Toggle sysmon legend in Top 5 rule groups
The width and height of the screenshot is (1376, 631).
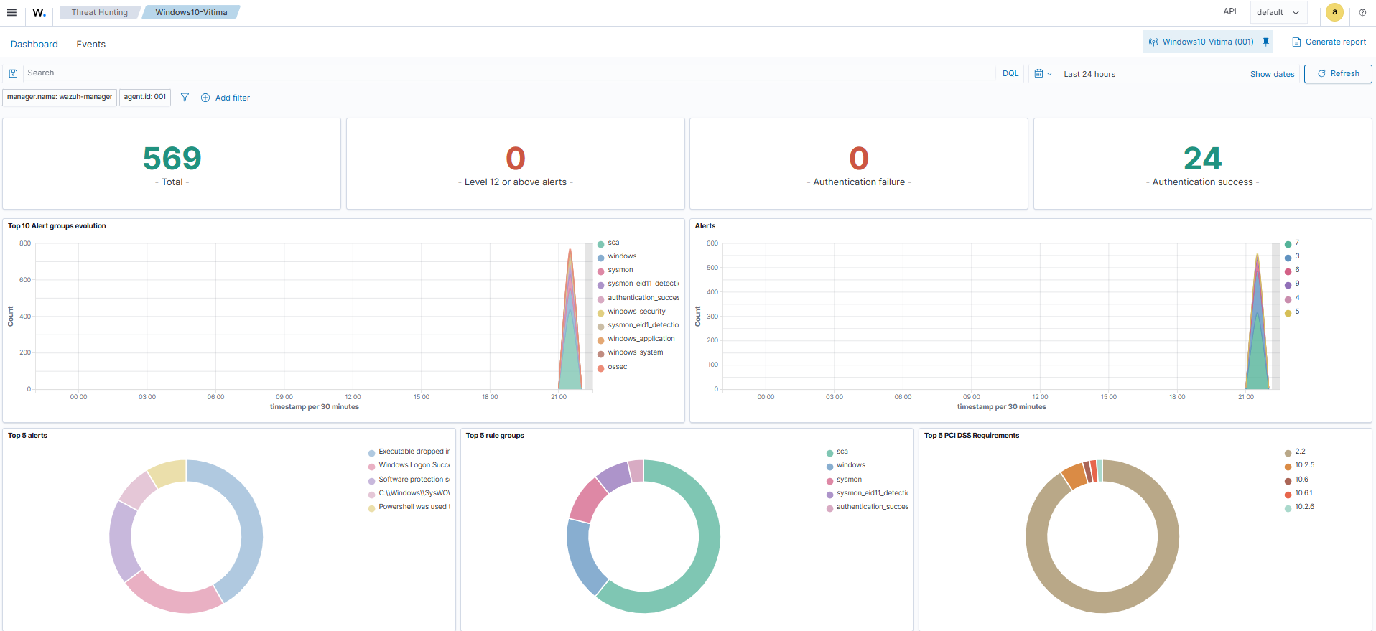pos(845,480)
